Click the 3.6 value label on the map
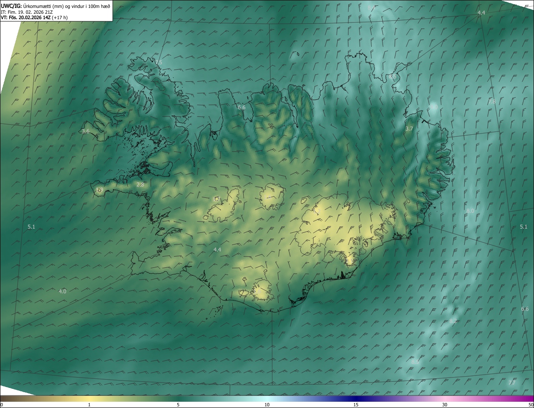This screenshot has height=408, width=534. (86, 131)
